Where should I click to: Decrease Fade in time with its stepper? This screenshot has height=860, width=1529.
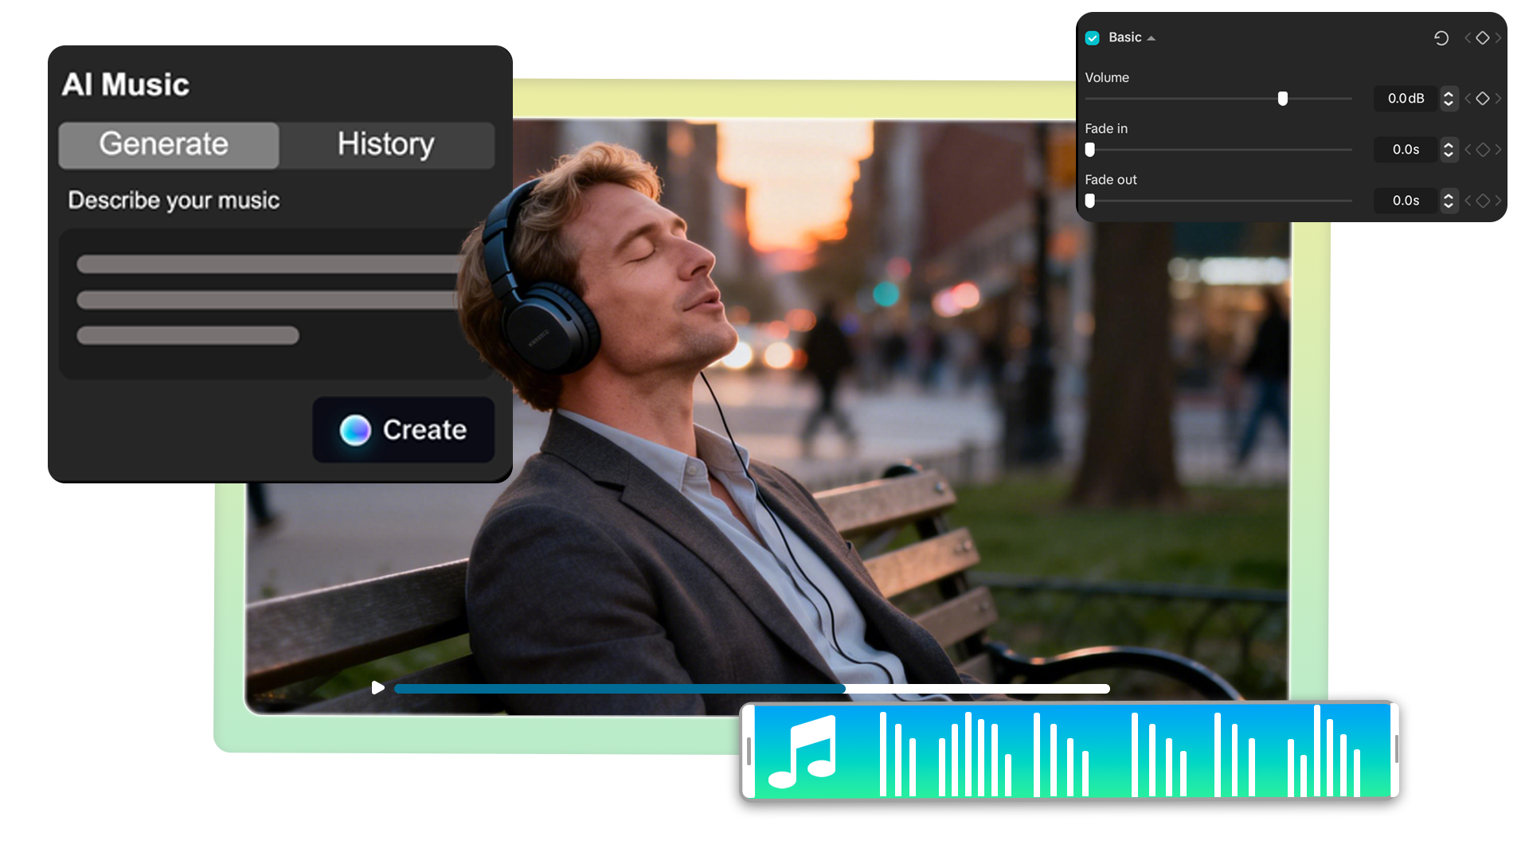(1448, 154)
